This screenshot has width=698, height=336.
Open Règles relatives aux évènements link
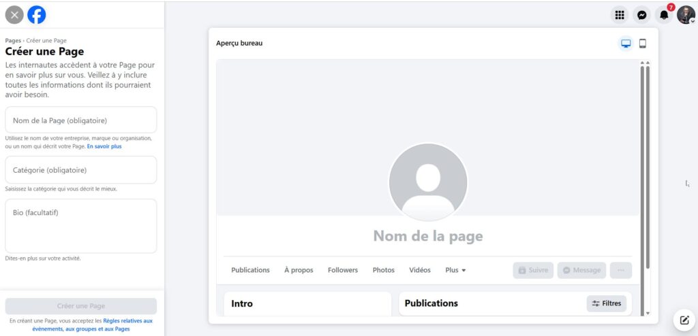(x=127, y=320)
